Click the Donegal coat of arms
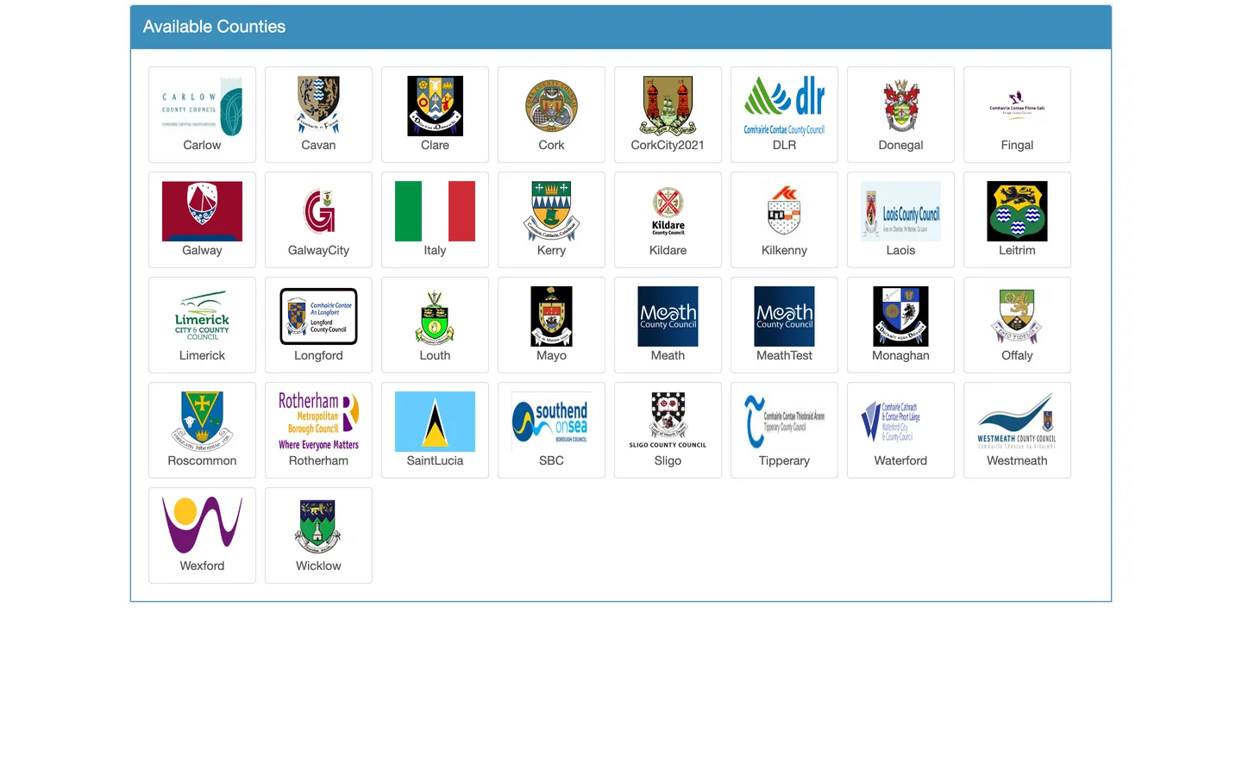This screenshot has height=776, width=1242. [900, 106]
